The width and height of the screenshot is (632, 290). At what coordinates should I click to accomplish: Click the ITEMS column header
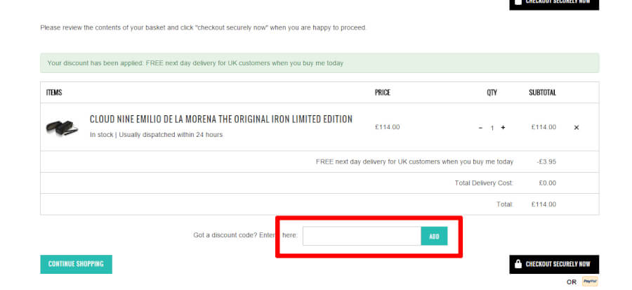(x=54, y=93)
